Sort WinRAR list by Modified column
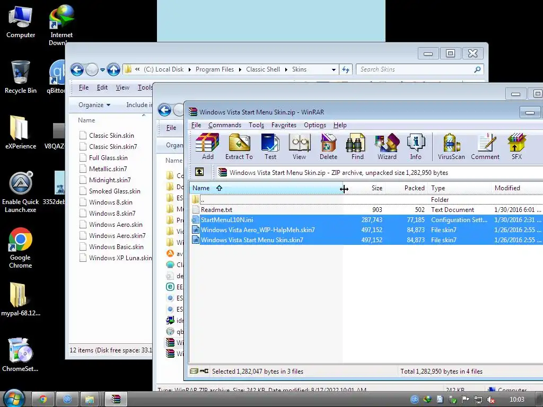The height and width of the screenshot is (407, 543). click(516, 188)
